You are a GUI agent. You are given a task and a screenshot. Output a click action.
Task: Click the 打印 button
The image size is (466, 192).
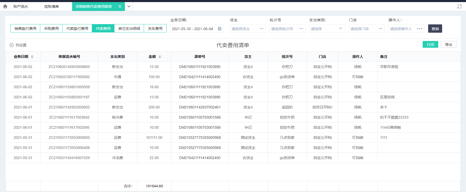[x=430, y=44]
